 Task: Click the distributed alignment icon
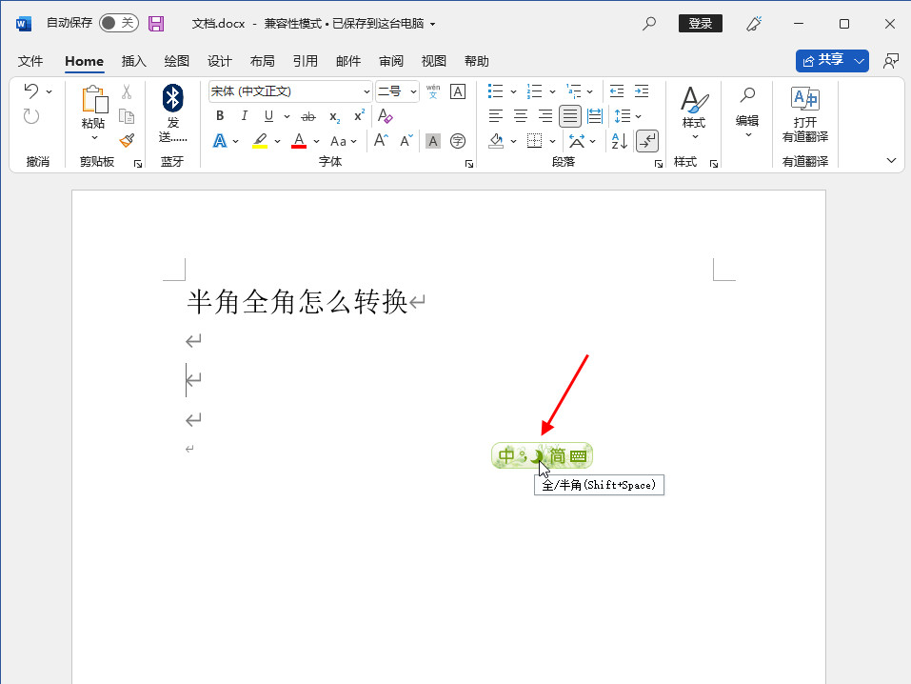595,116
